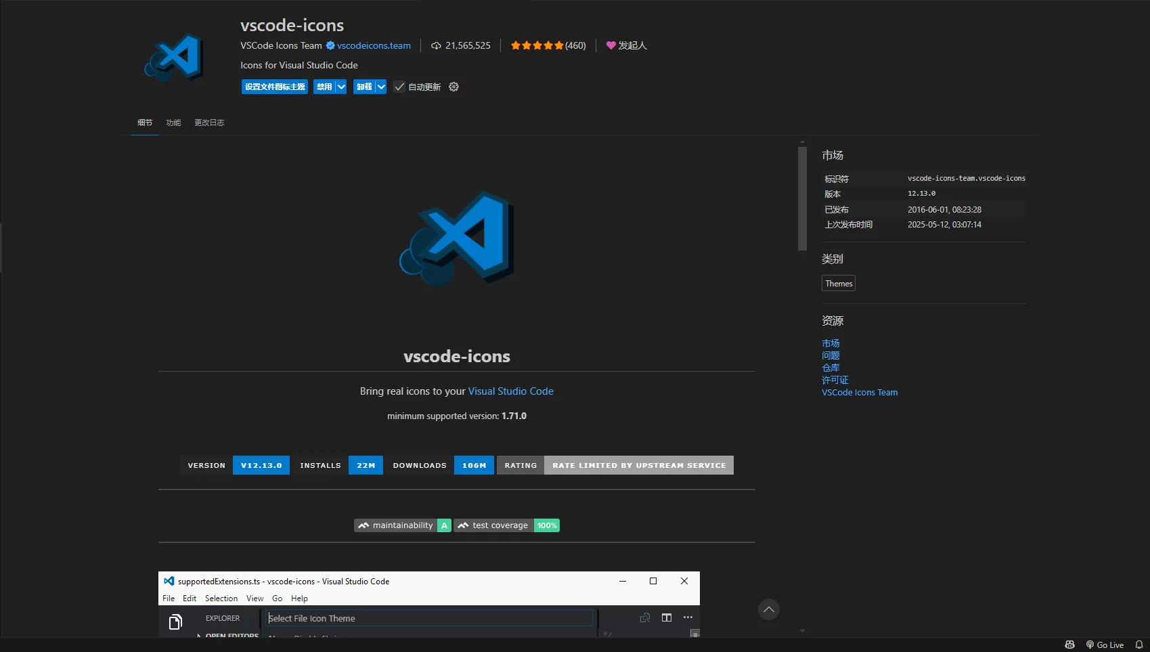This screenshot has height=652, width=1150.
Task: Click the scrollbar down arrow
Action: [802, 631]
